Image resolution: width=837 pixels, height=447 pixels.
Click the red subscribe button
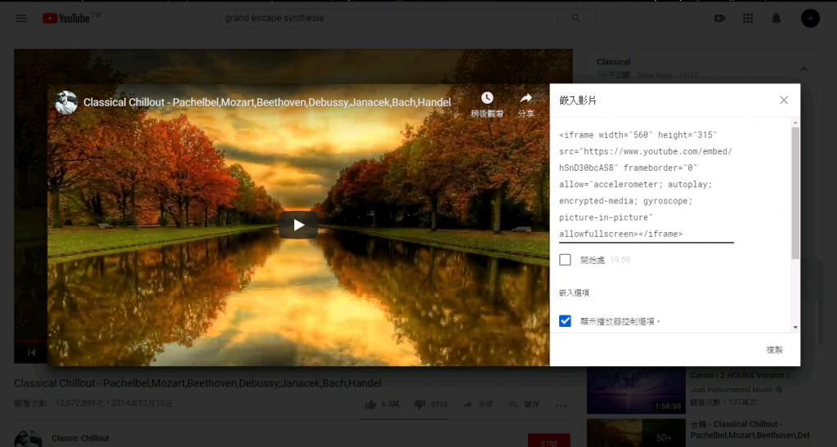coord(548,440)
